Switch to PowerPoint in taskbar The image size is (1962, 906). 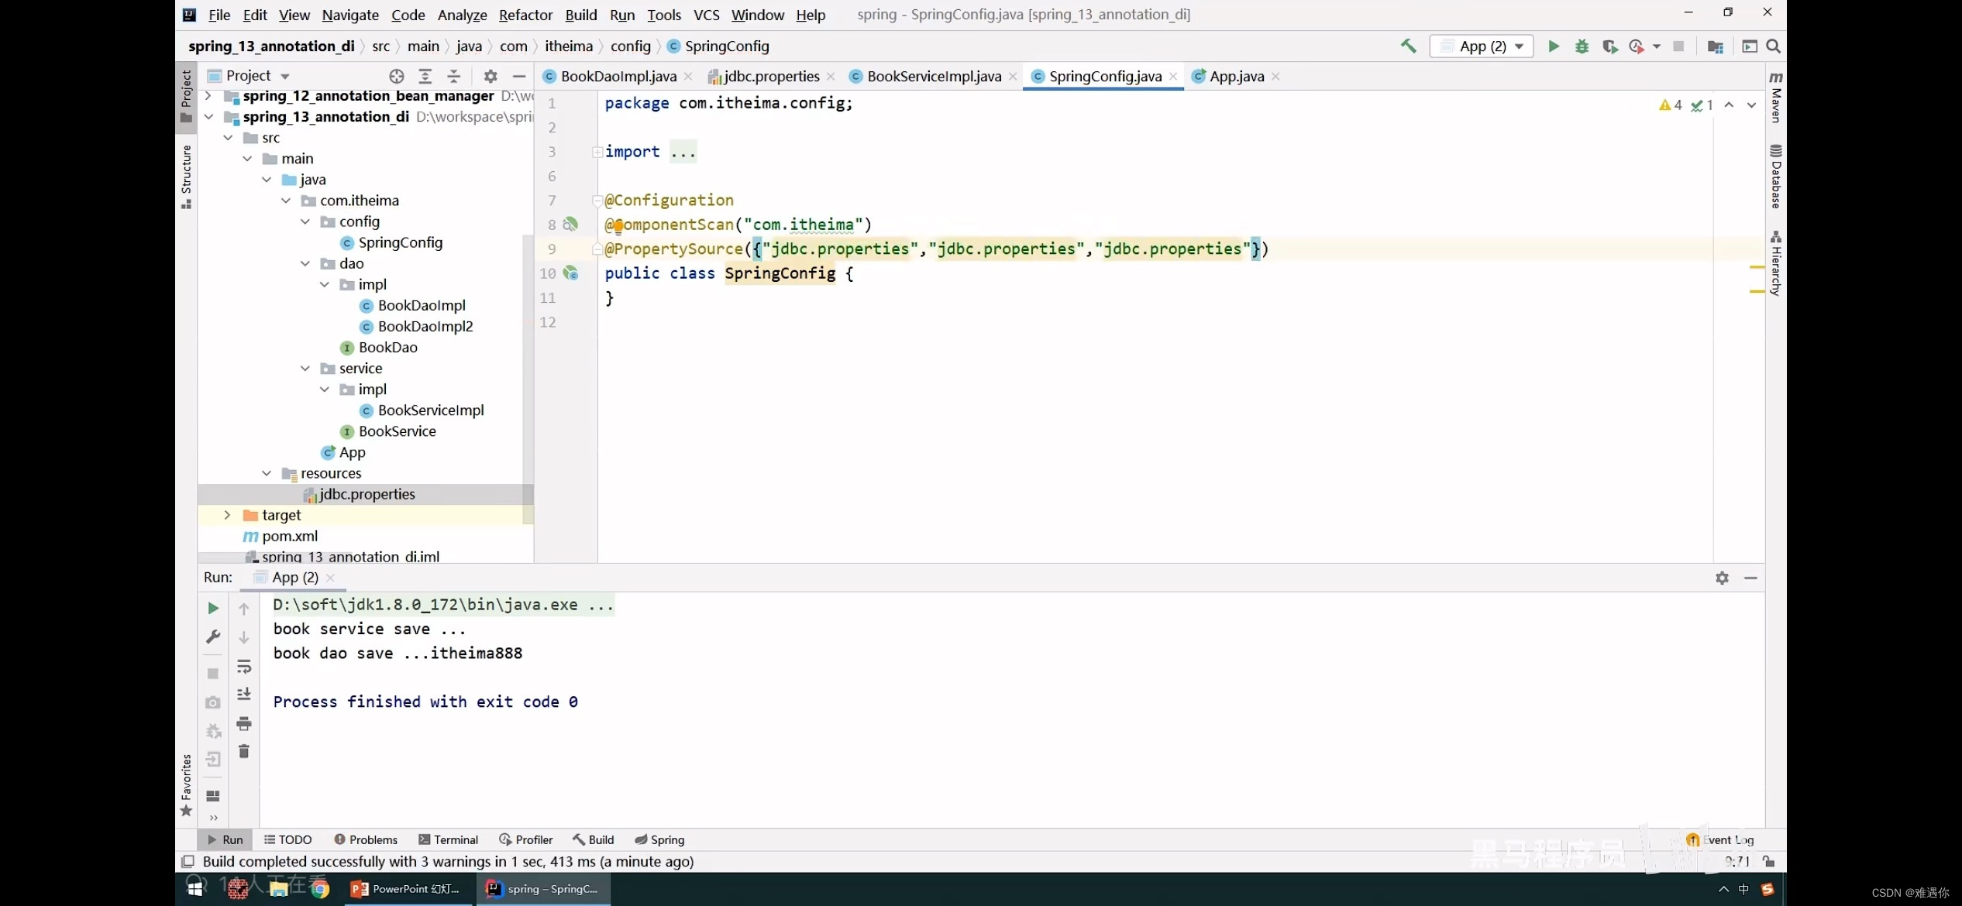[406, 889]
